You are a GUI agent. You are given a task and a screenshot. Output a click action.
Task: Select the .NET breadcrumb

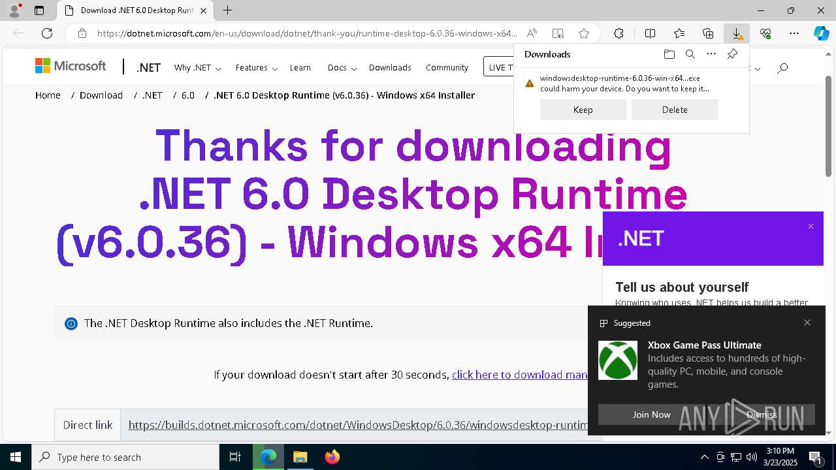click(x=152, y=95)
